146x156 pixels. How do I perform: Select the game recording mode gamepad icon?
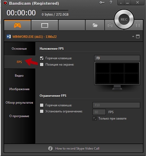(x=17, y=25)
